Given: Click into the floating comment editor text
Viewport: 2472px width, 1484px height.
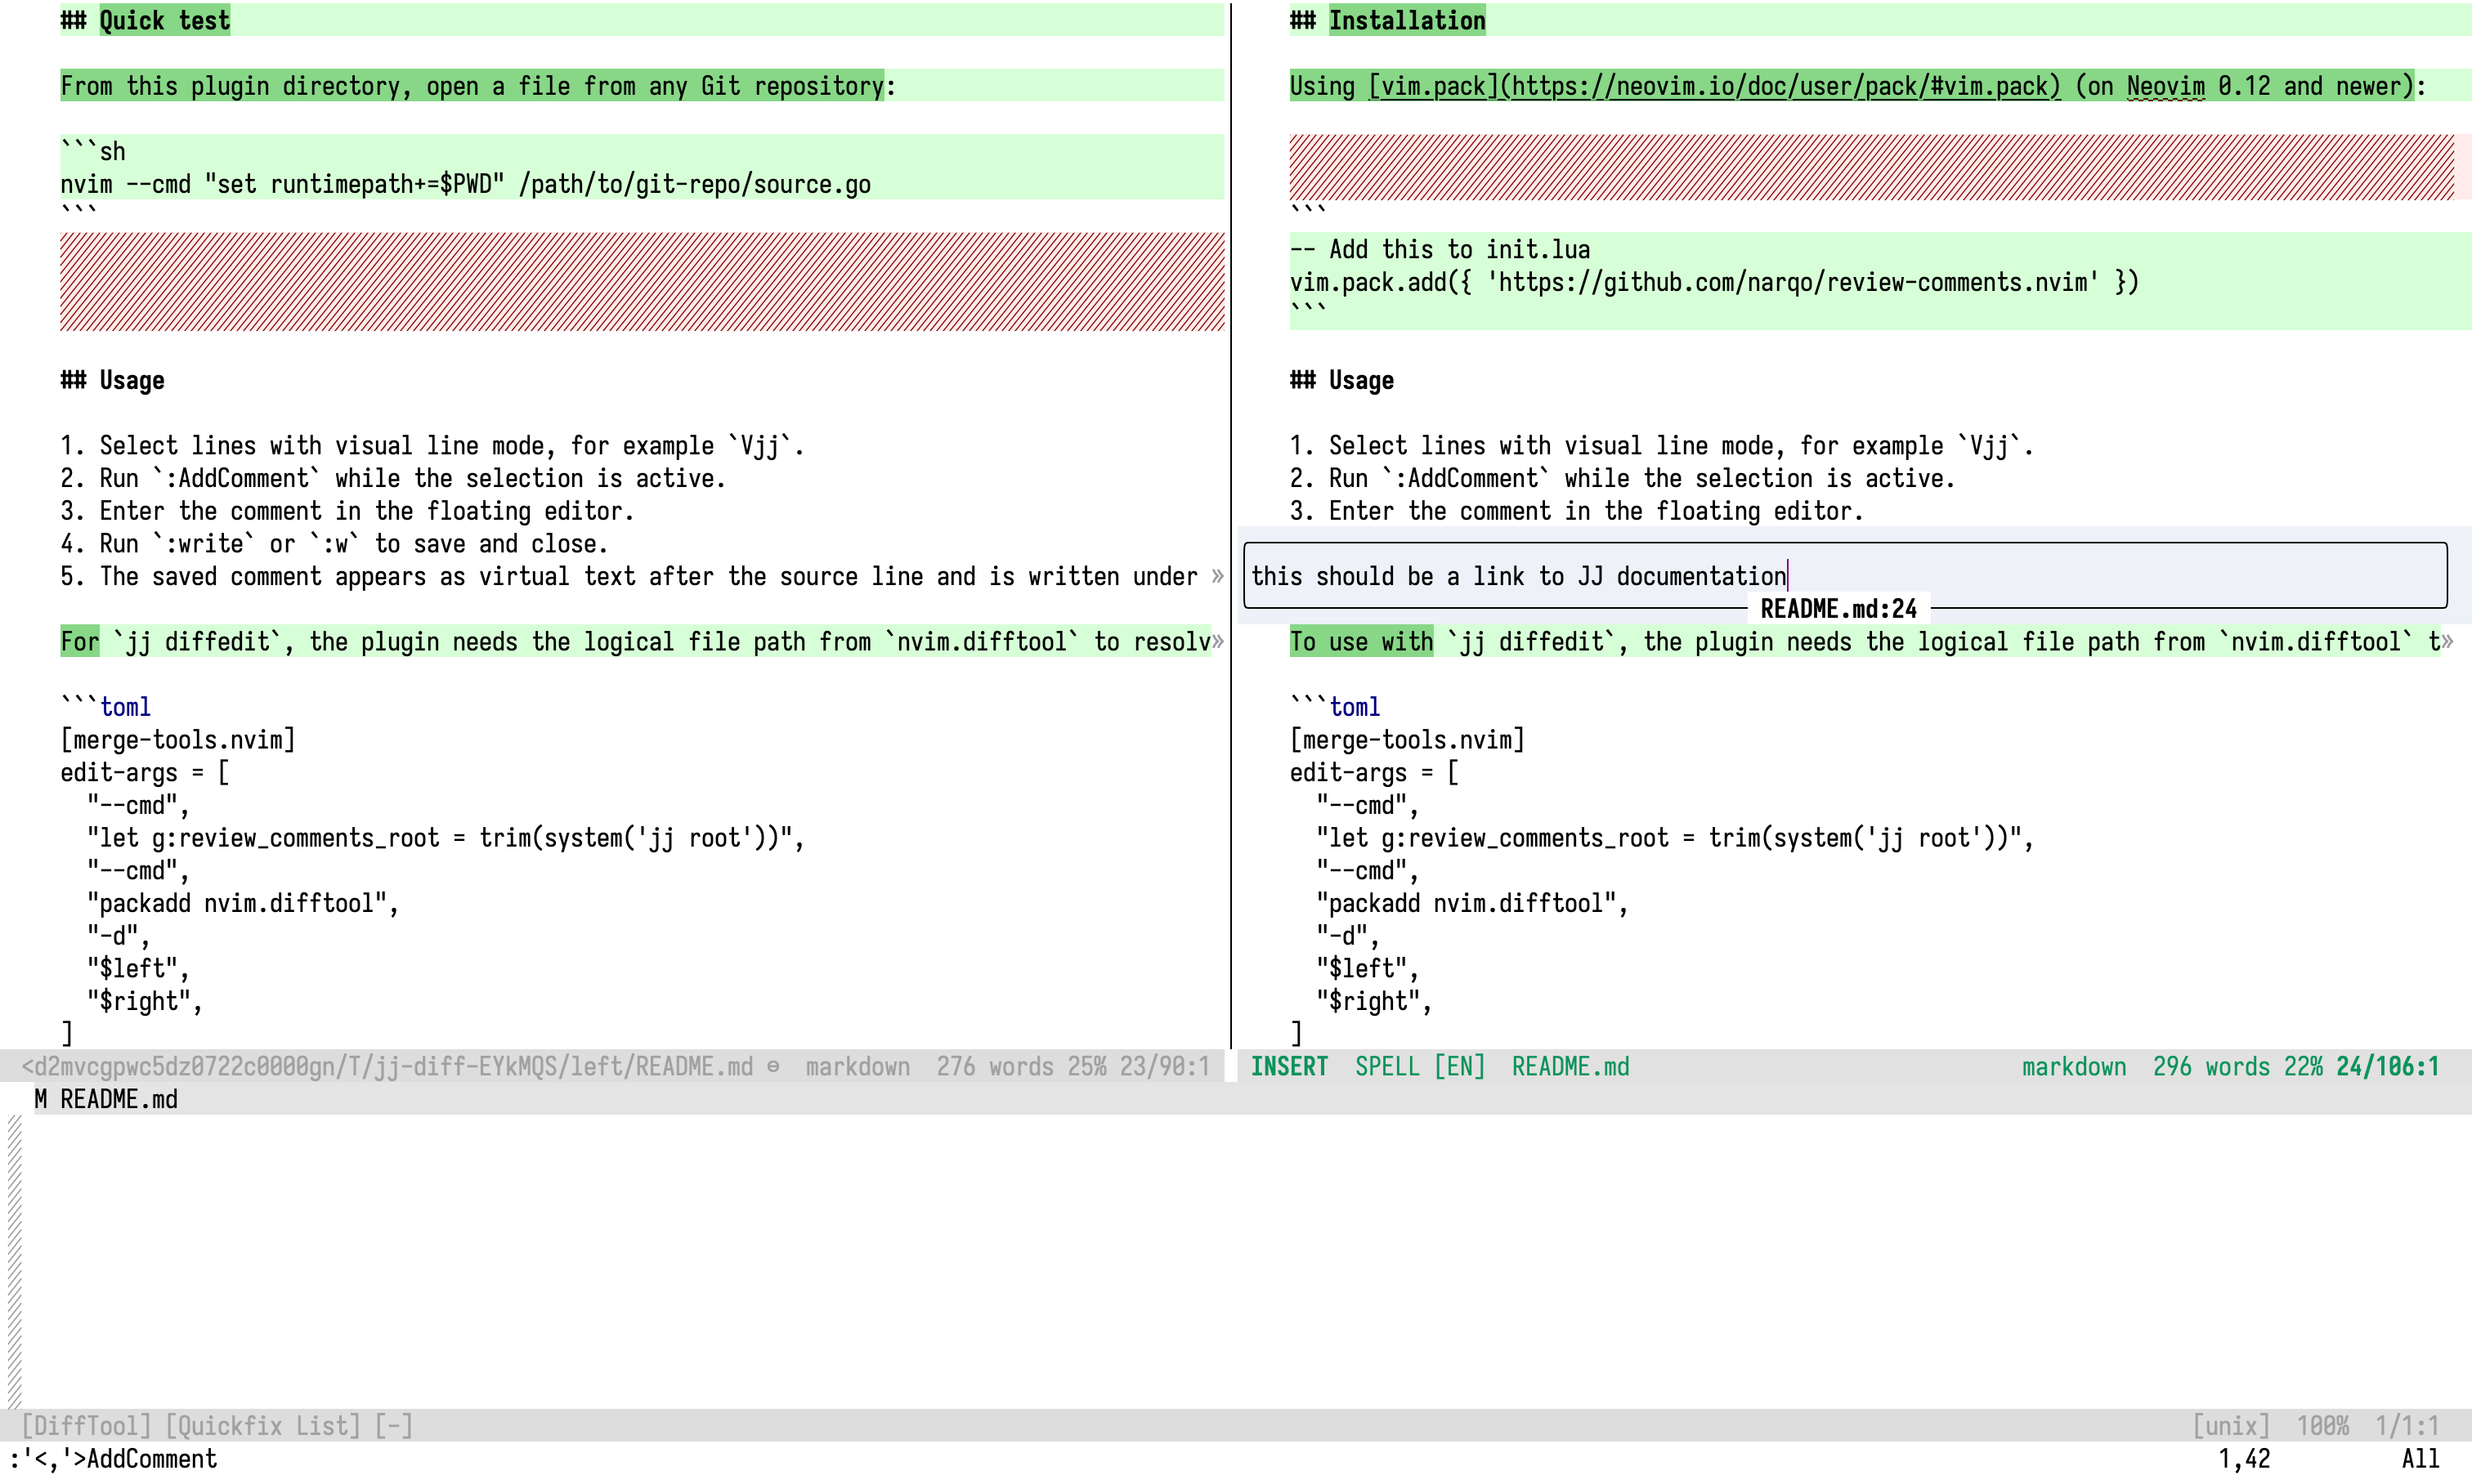Looking at the screenshot, I should pos(1519,576).
